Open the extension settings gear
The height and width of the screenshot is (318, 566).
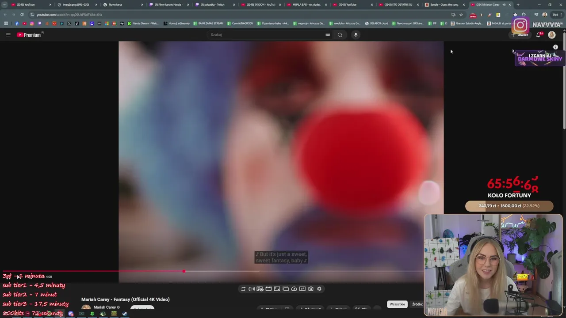pos(319,289)
